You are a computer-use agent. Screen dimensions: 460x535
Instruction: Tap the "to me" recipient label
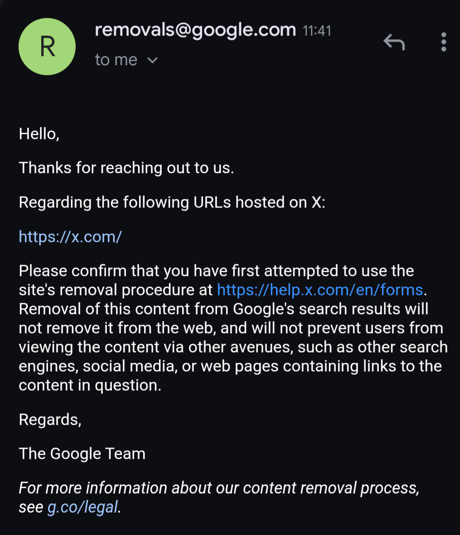tap(116, 60)
